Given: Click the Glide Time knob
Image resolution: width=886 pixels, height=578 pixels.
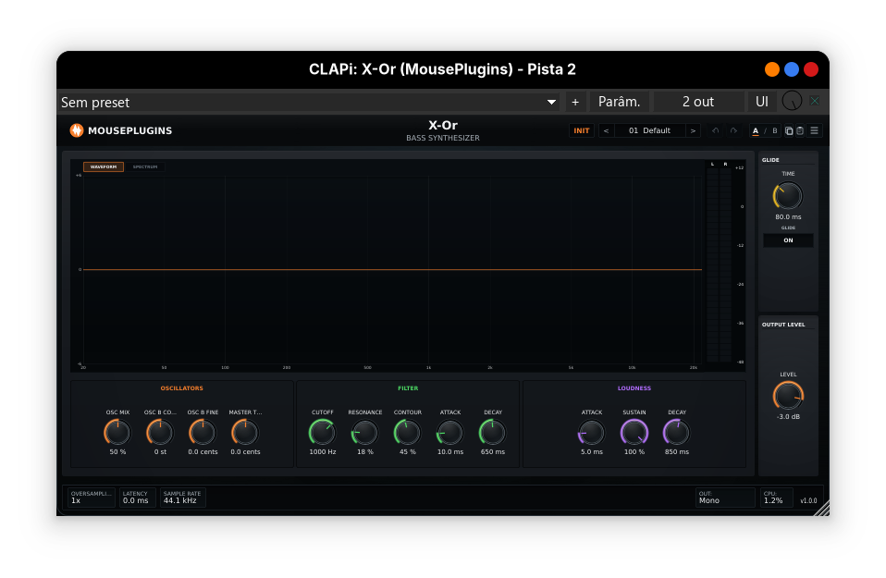Looking at the screenshot, I should (788, 196).
